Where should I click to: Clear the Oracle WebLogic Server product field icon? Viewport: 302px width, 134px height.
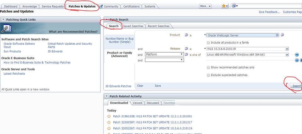click(277, 35)
